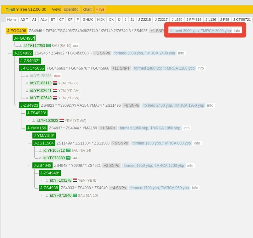Open the J-ZS4948* paragroup node
This screenshot has height=238, width=253.
coord(50,173)
